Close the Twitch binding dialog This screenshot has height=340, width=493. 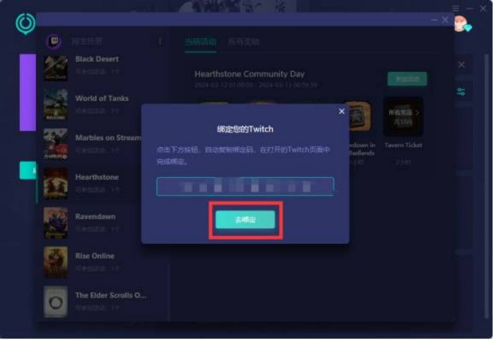click(342, 112)
